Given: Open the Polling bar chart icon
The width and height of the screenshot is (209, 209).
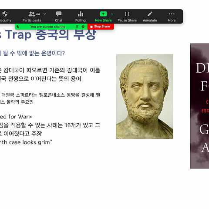Looking at the screenshot, I should pos(81,14).
